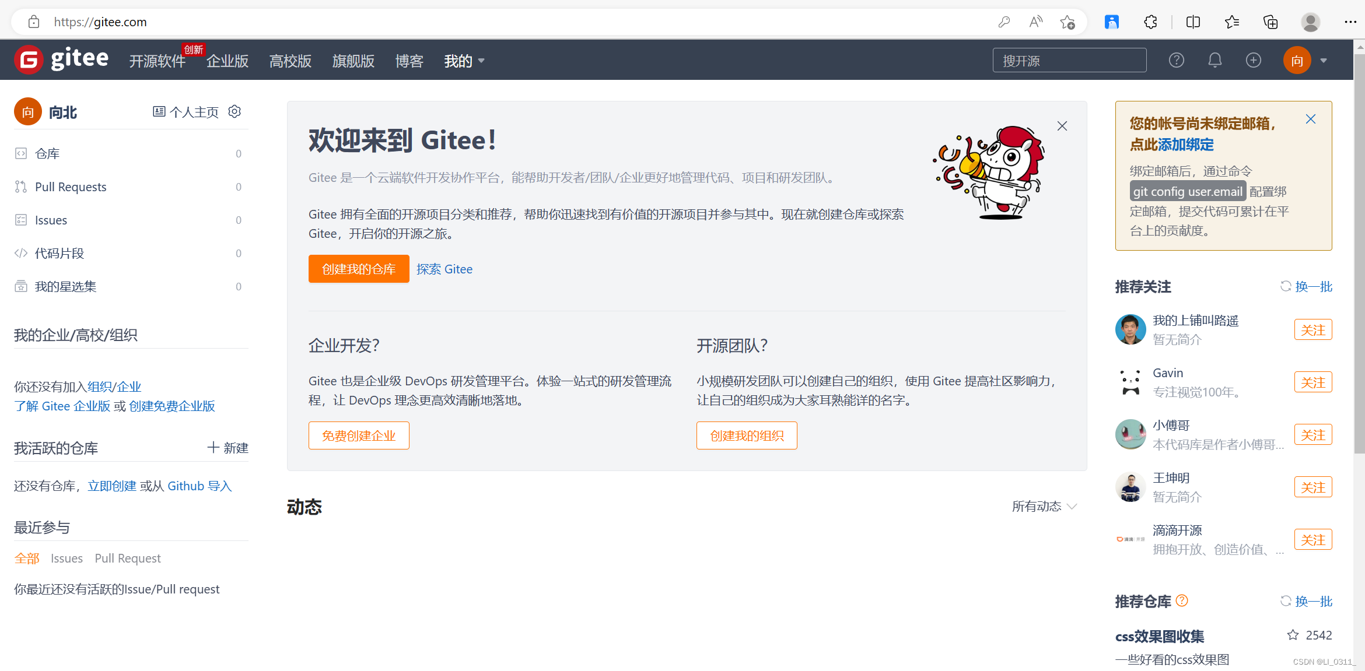Open 企业版 in navigation bar
Viewport: 1365px width, 671px height.
[228, 61]
